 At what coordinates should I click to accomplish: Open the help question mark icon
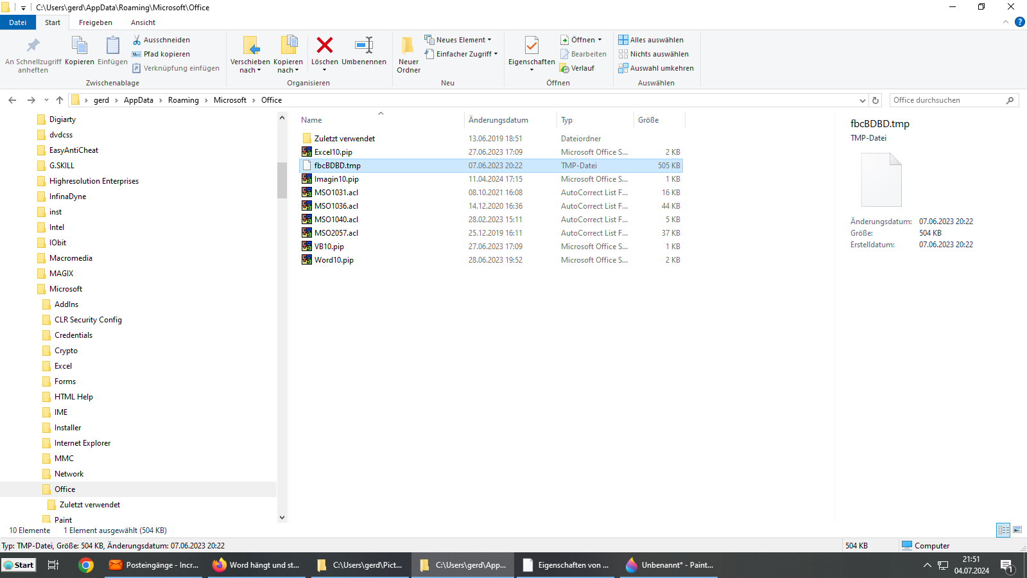(1019, 22)
